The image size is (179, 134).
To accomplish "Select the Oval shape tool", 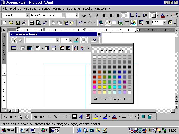I will coord(68,117).
